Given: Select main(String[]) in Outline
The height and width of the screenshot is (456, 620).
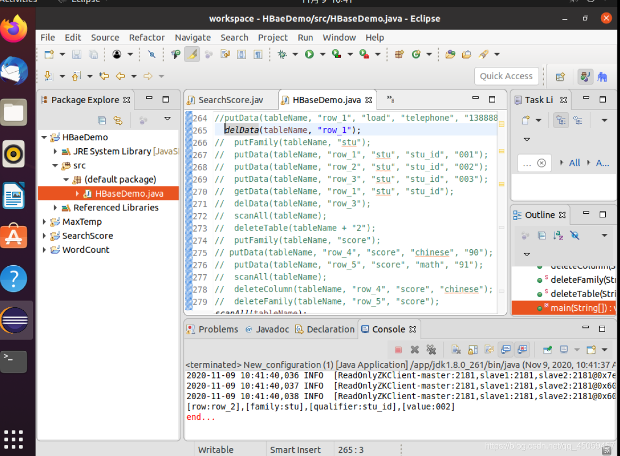Looking at the screenshot, I should [564, 308].
